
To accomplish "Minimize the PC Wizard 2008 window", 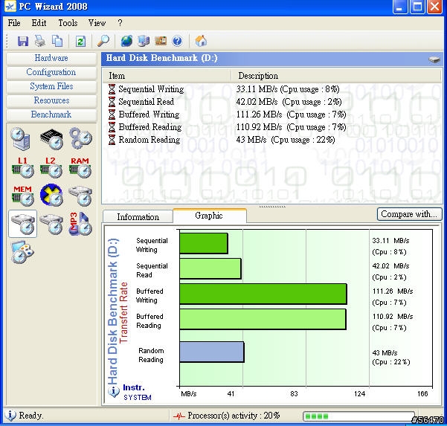I will (400, 7).
